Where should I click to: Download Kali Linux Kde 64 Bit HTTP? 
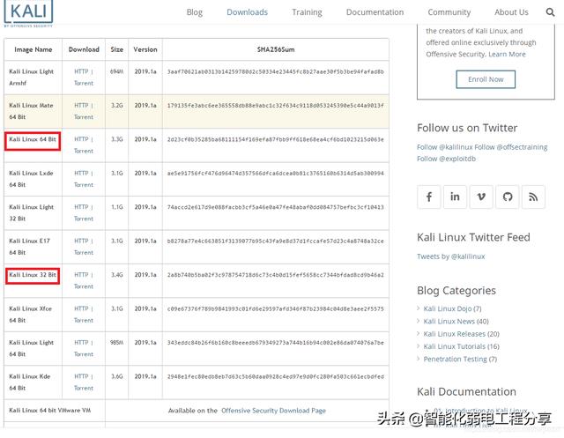[81, 376]
